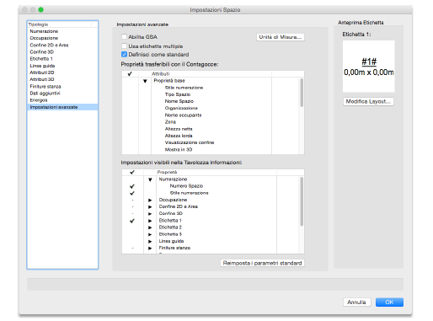Switch to Confine 3D pane in sidebar
Image resolution: width=433 pixels, height=321 pixels.
coord(62,52)
